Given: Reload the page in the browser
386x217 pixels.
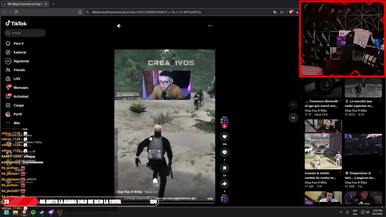Looking at the screenshot, I should click(16, 12).
